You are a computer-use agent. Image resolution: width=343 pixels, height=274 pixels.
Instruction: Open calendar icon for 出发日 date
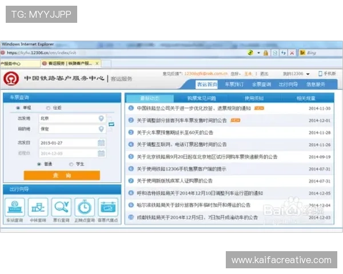(x=101, y=143)
